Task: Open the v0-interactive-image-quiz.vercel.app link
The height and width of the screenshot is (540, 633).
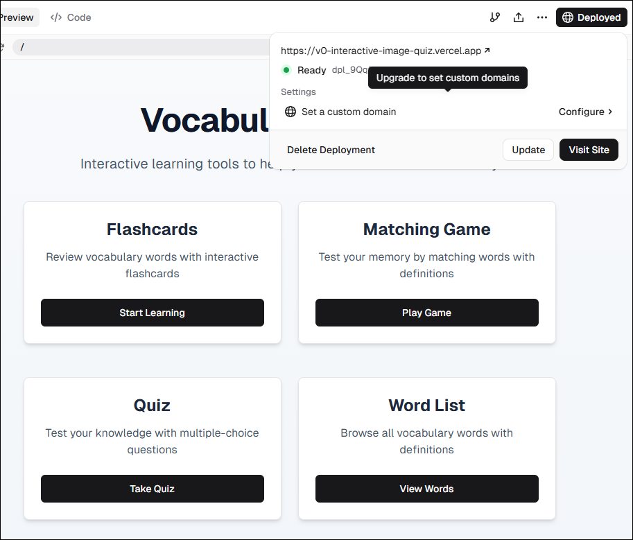Action: (x=381, y=51)
